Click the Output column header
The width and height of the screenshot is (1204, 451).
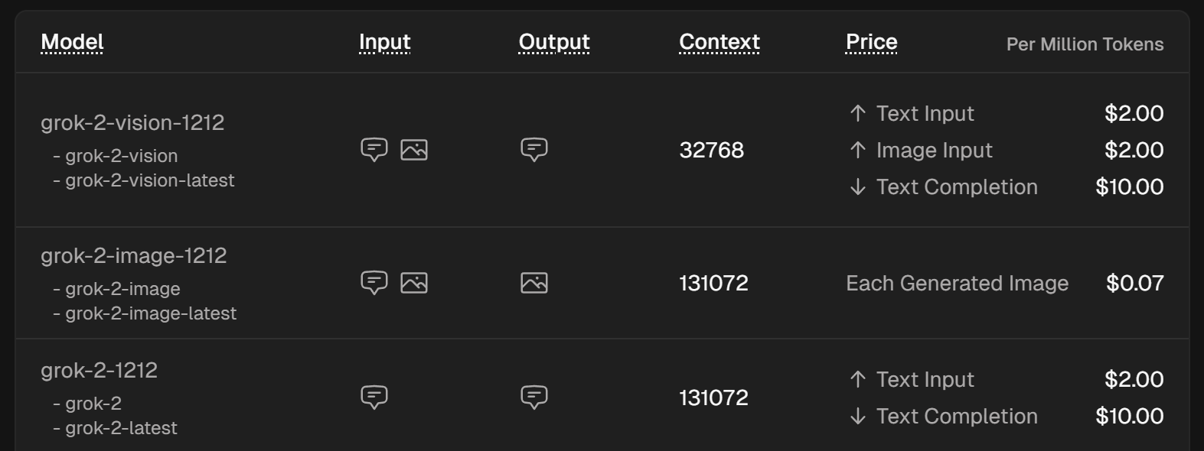[554, 42]
